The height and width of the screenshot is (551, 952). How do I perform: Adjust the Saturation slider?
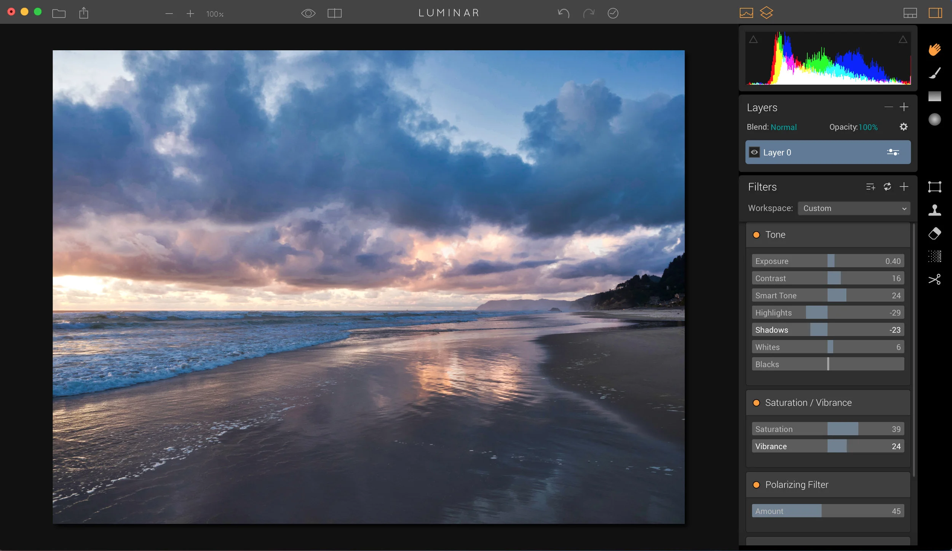tap(828, 429)
